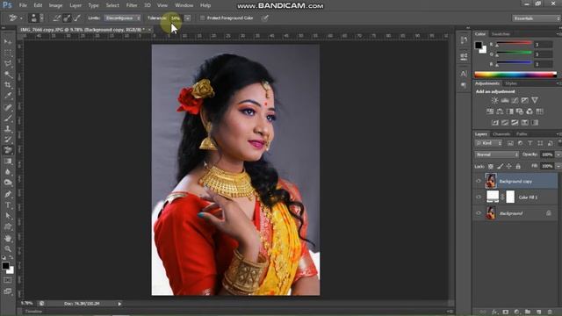
Task: Click Lock transparent pixels icon
Action: 491,166
